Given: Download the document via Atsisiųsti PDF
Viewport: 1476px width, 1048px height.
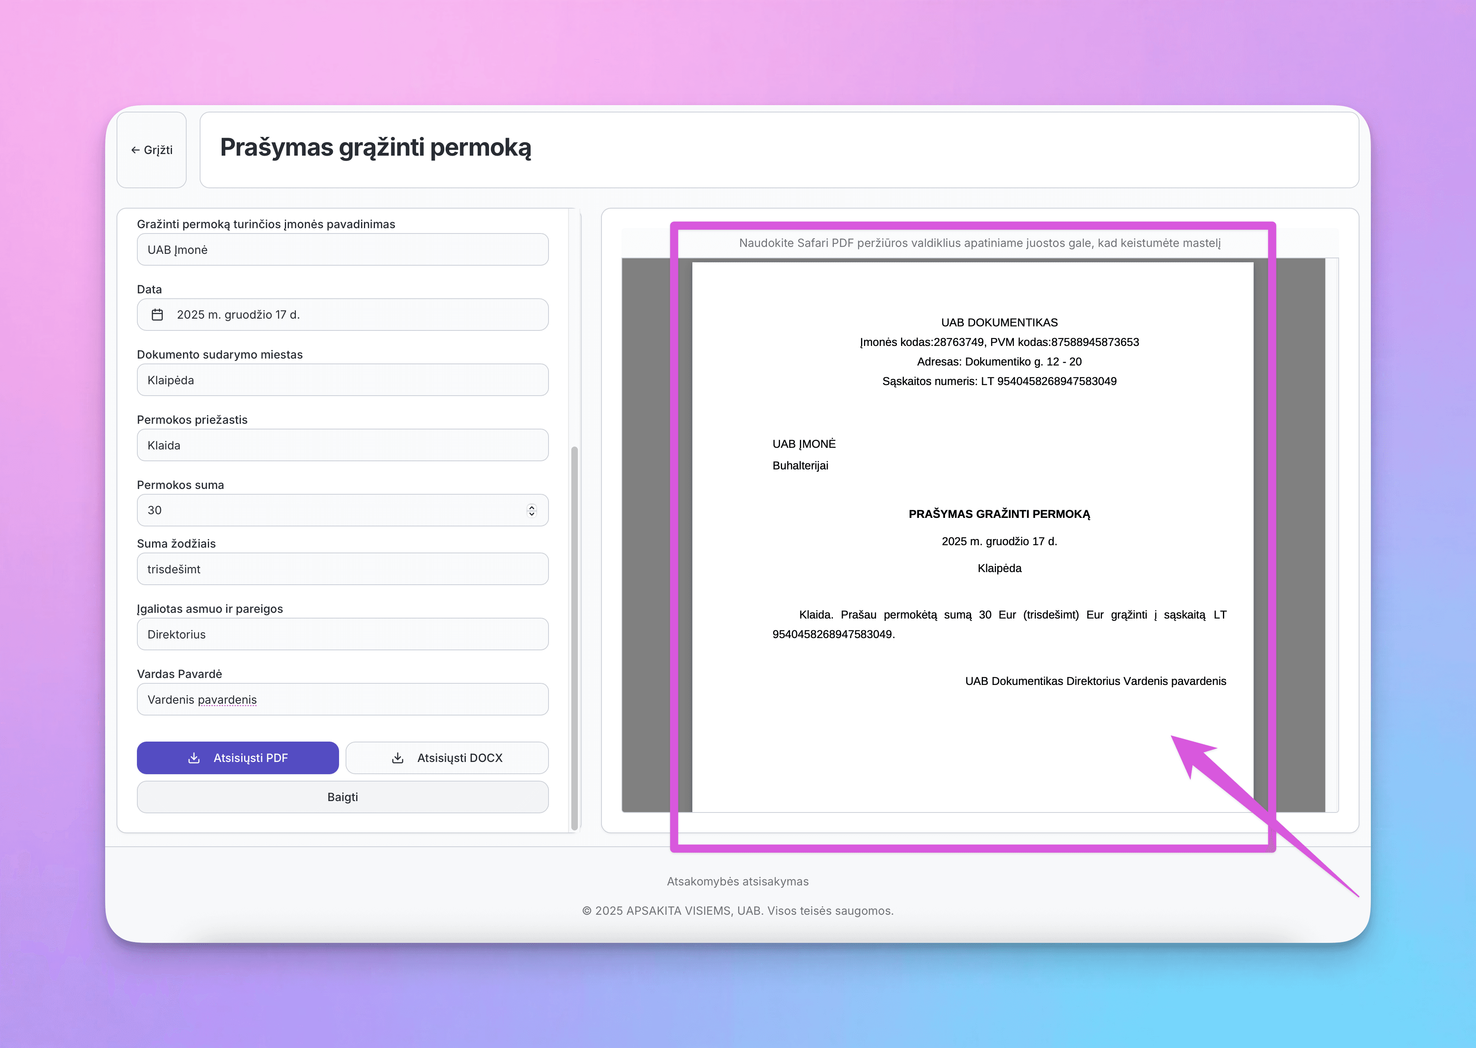Looking at the screenshot, I should click(238, 757).
